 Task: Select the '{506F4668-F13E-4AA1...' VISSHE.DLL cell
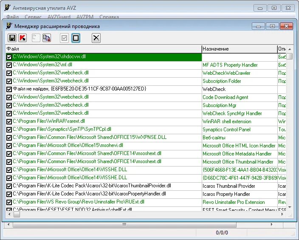240,170
